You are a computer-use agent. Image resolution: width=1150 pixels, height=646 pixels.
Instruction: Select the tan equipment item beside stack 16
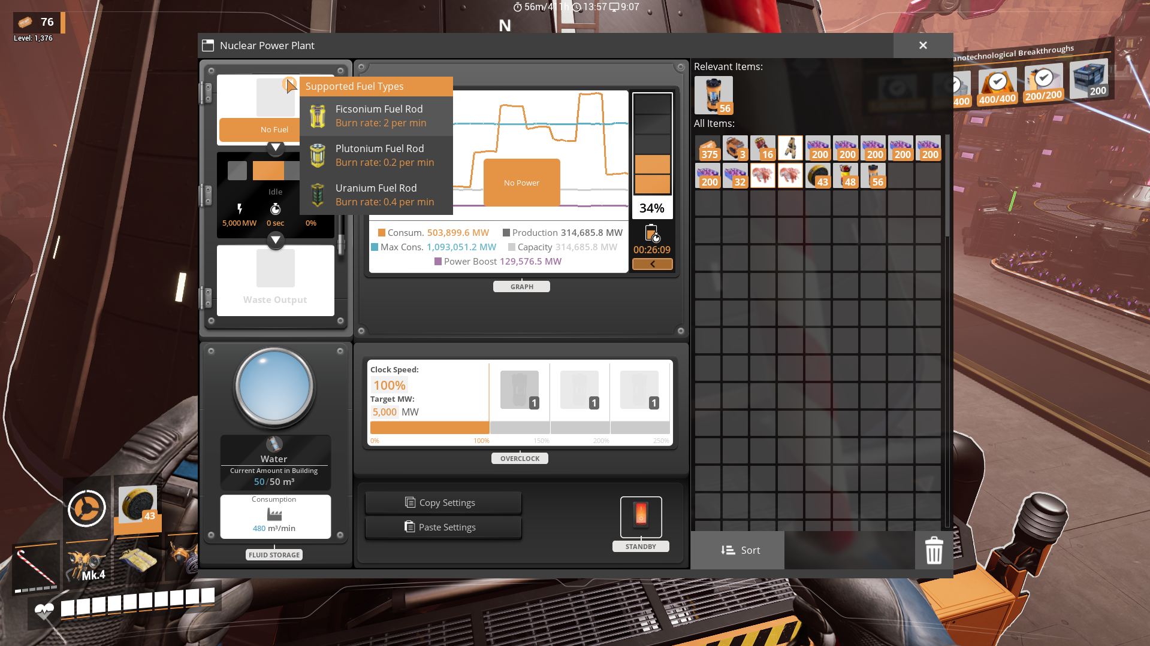click(790, 148)
